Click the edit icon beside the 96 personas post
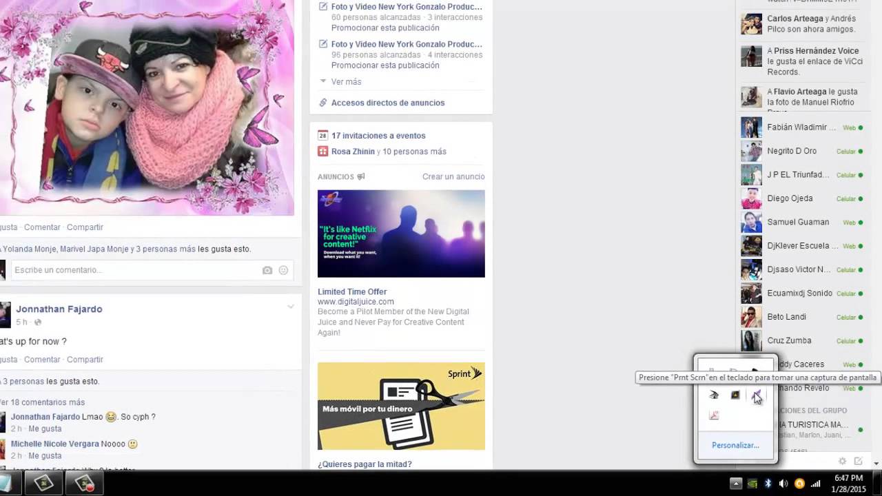This screenshot has height=496, width=882. [323, 44]
